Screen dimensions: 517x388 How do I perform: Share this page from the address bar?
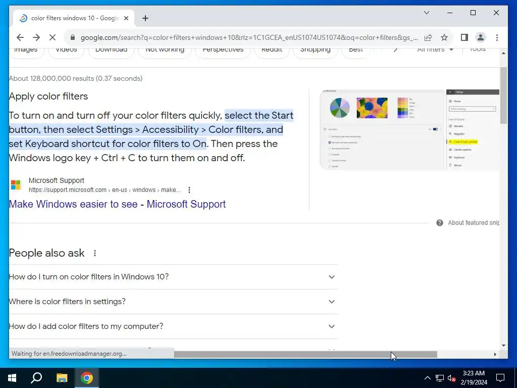(x=428, y=37)
